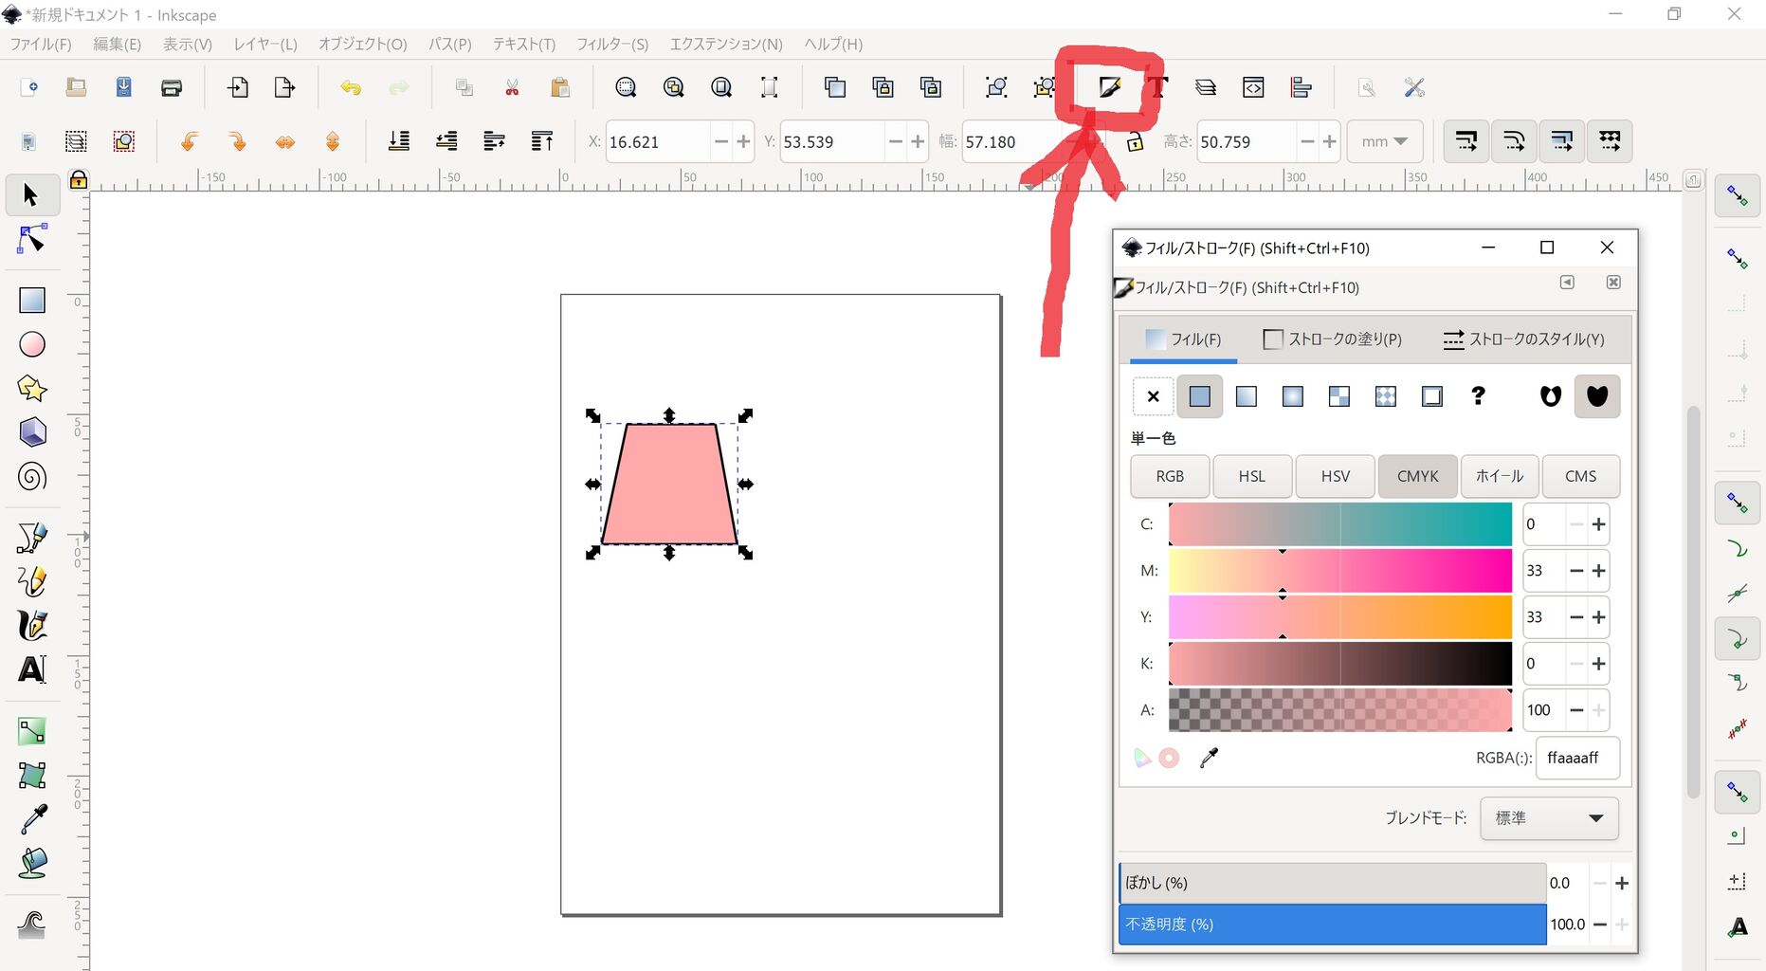Select the Selector arrow tool
1766x971 pixels.
pyautogui.click(x=31, y=195)
